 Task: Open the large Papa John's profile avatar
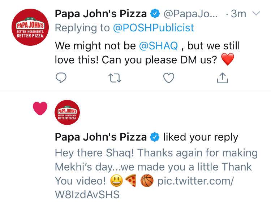tap(30, 27)
